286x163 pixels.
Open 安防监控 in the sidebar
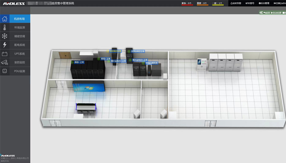click(20, 62)
